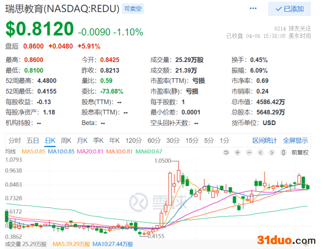
Task: Open 区间统计 range statistics
Action: 265,140
